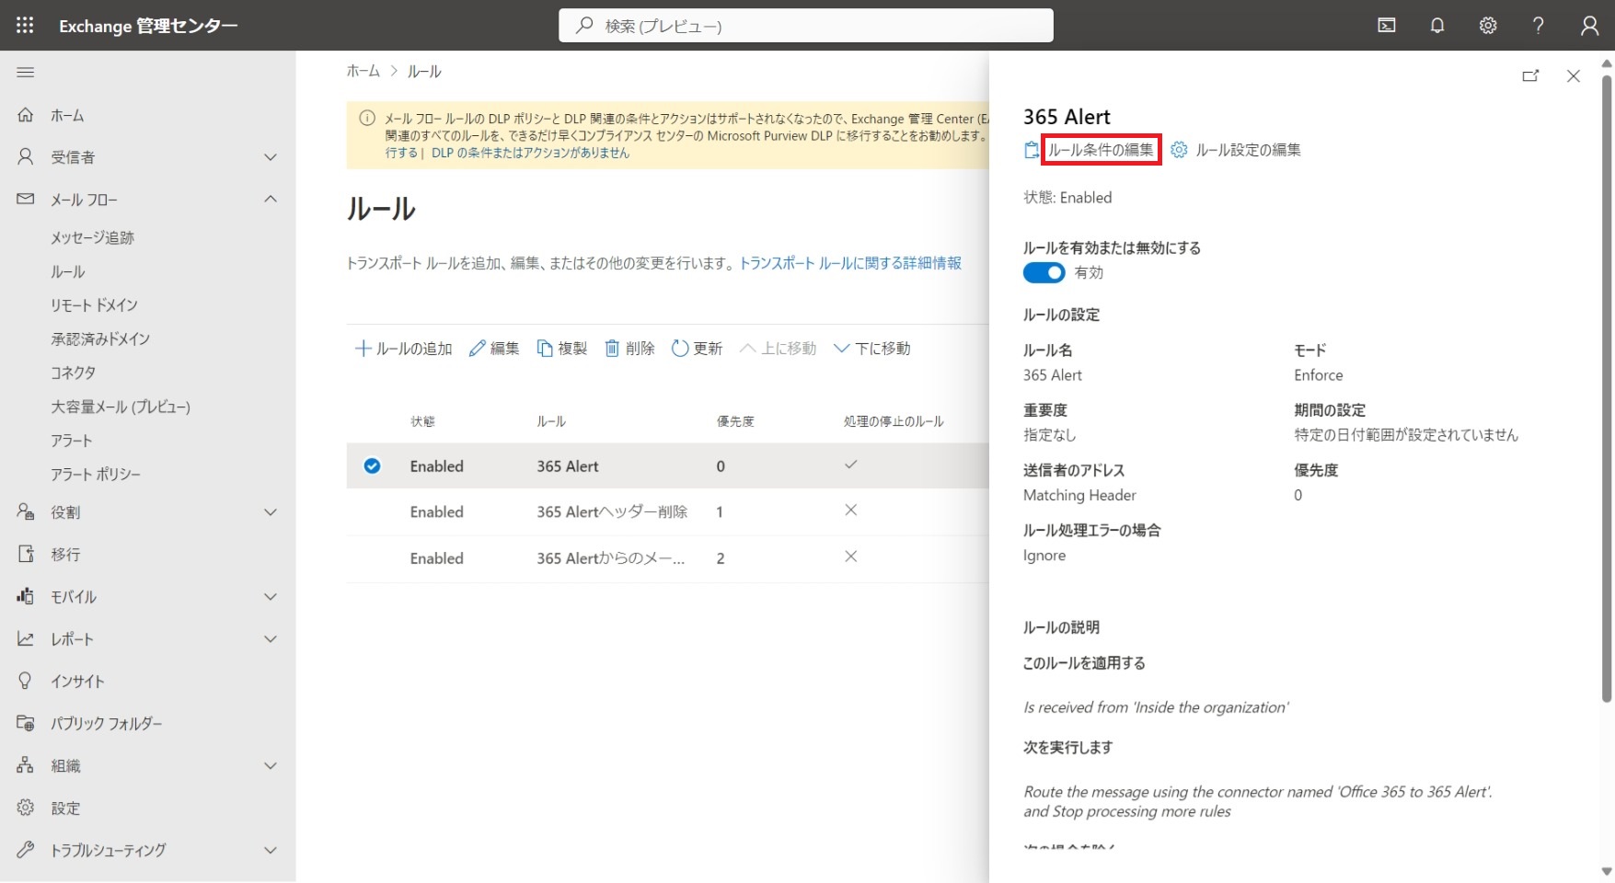Open the app launcher waffle icon

(25, 26)
